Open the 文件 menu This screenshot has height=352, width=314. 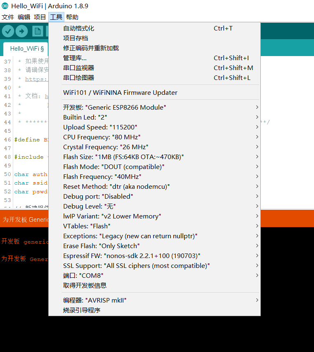pyautogui.click(x=8, y=17)
